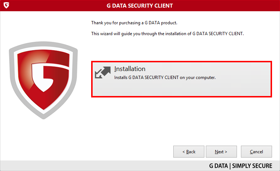Click "G DATA" in the footer branding
The width and height of the screenshot is (280, 171).
point(218,166)
